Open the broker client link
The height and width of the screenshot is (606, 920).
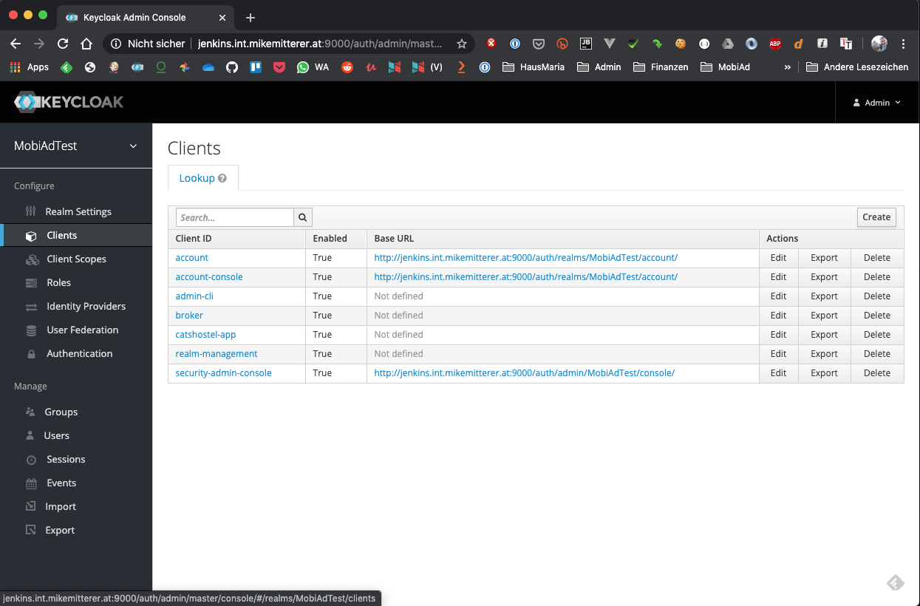coord(189,316)
